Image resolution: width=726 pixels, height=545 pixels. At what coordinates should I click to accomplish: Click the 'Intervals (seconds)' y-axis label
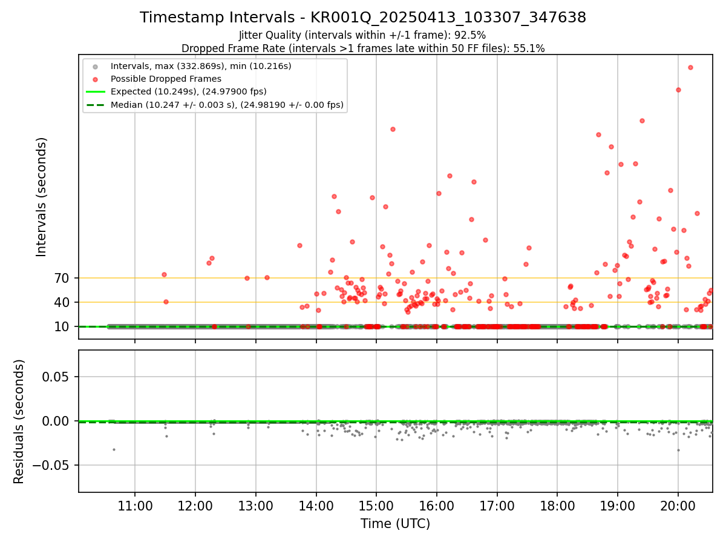[x=41, y=197]
